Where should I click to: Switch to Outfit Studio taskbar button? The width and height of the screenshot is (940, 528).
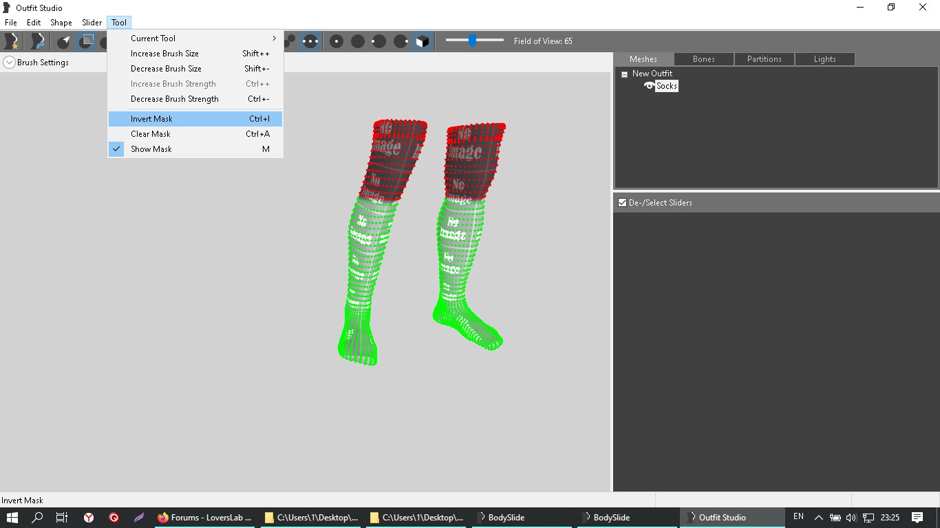click(732, 518)
